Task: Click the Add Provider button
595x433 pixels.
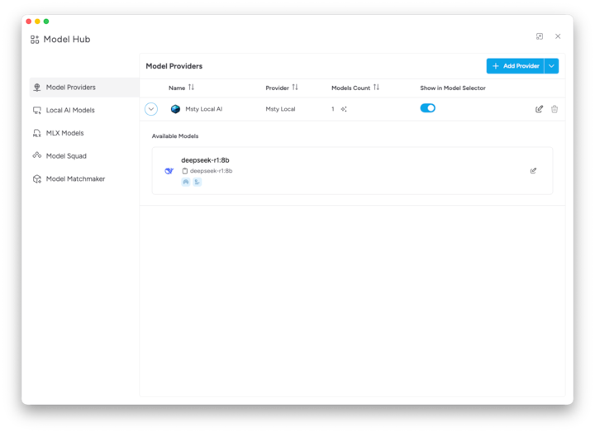Action: 515,66
